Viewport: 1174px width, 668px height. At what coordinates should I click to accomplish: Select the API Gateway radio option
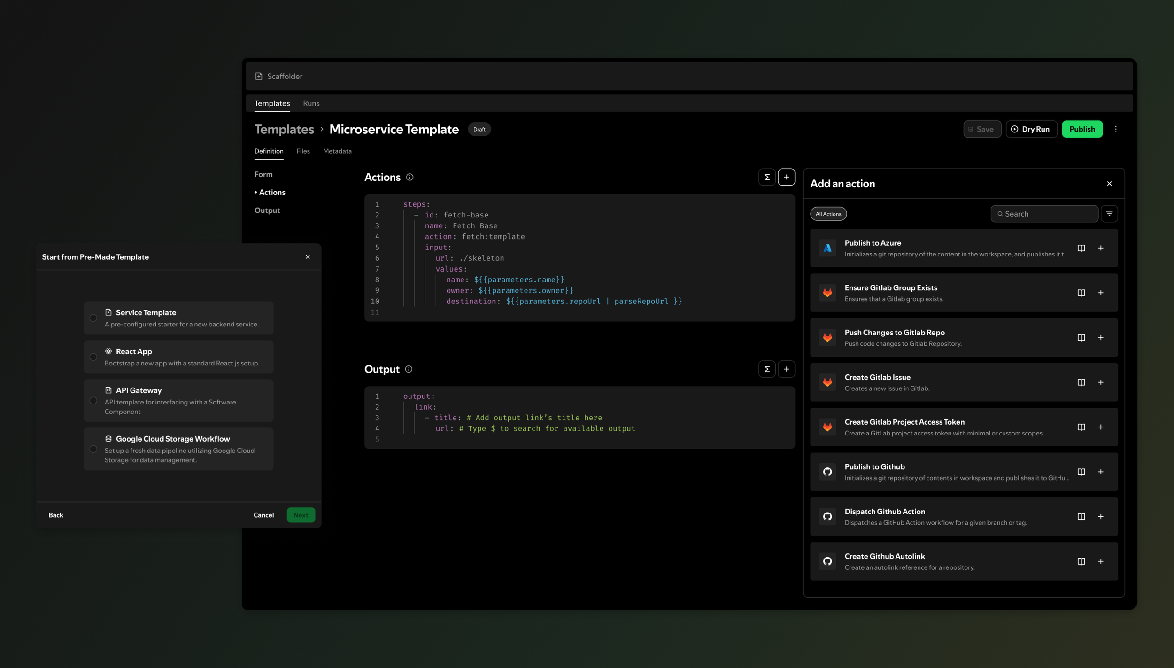[93, 401]
